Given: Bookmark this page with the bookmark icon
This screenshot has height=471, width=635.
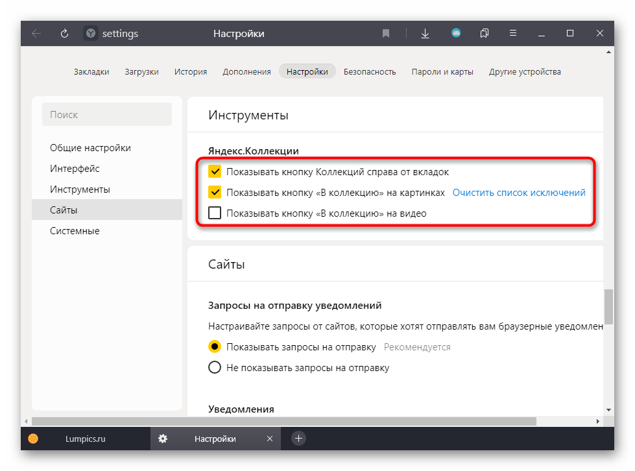Looking at the screenshot, I should pyautogui.click(x=385, y=33).
